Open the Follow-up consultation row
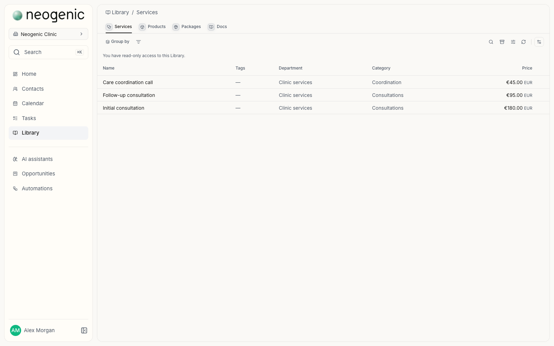 (x=323, y=95)
